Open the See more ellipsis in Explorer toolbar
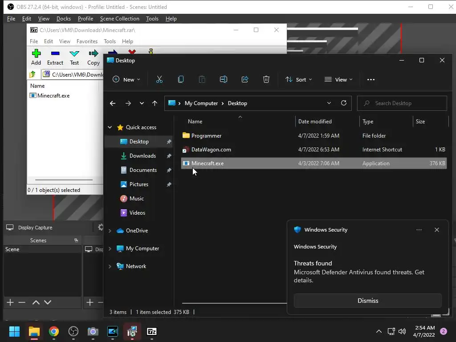456x342 pixels. click(371, 79)
